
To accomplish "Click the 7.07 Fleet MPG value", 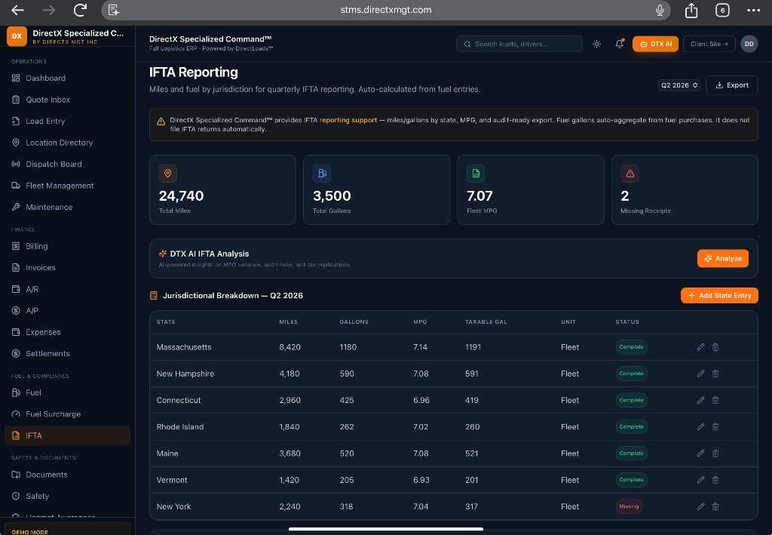I will pos(479,196).
